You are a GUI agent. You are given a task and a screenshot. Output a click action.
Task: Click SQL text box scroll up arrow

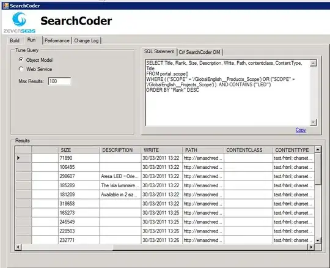[x=313, y=63]
